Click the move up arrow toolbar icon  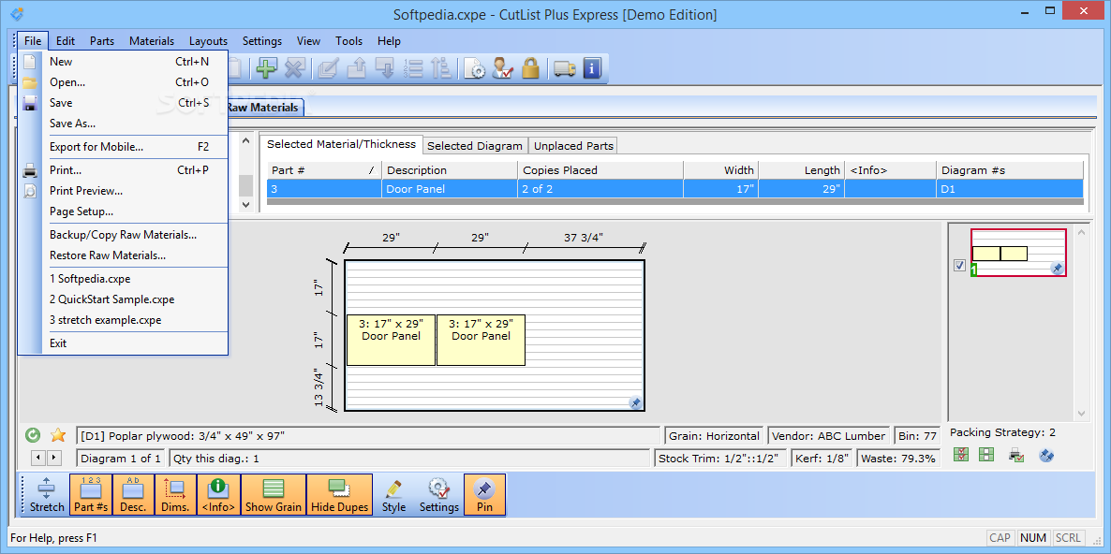click(x=356, y=68)
